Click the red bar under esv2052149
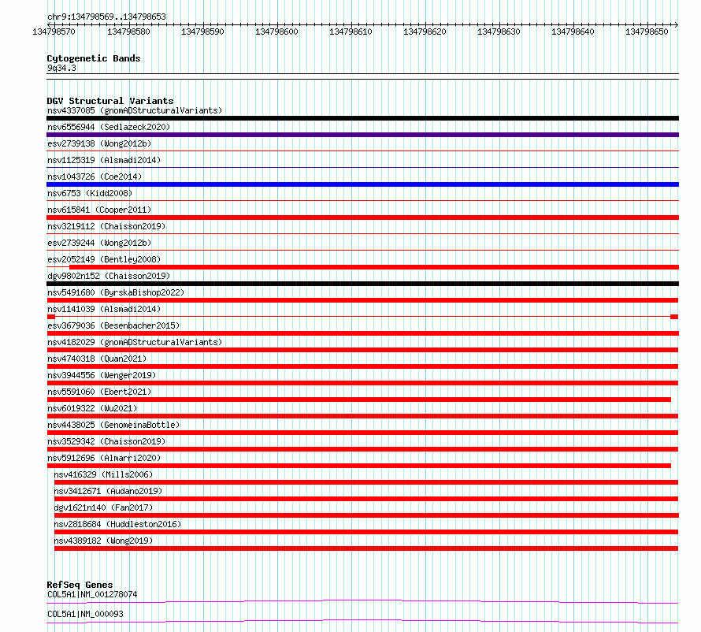 click(x=374, y=267)
